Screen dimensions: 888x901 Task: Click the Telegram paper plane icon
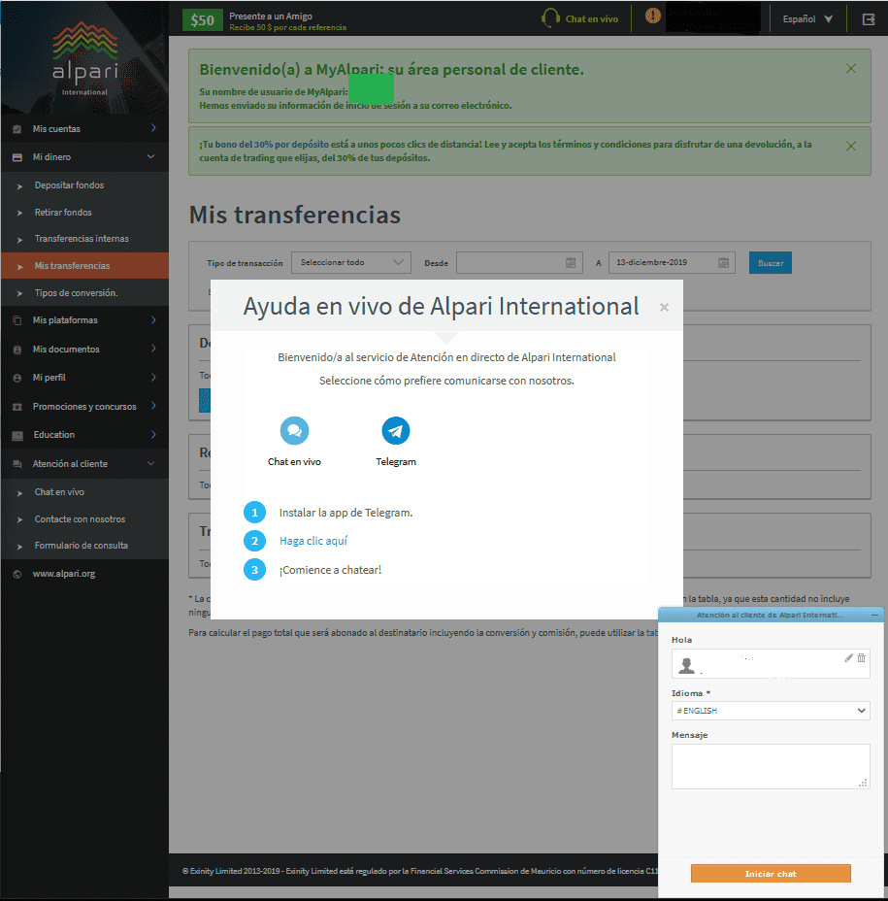[x=396, y=431]
